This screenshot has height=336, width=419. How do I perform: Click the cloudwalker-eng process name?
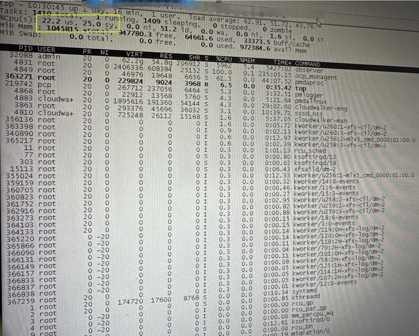321,108
